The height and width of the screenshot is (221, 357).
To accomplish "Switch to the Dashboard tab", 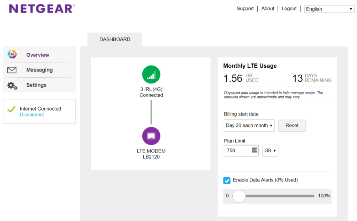I will [x=115, y=39].
